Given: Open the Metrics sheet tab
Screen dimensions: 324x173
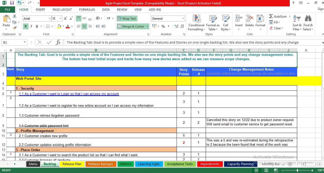Looking at the screenshot, I should [x=125, y=164].
